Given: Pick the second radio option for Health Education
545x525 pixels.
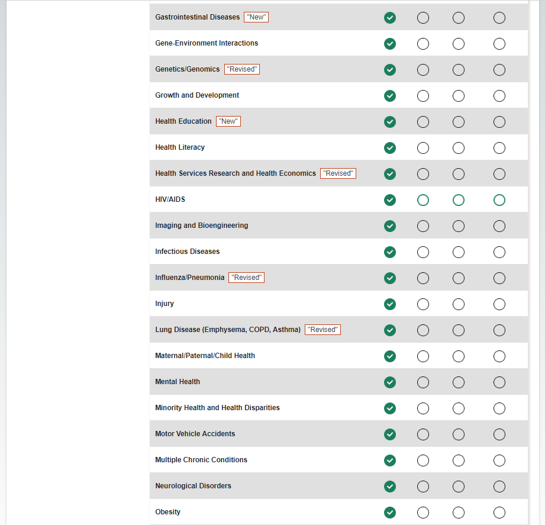Looking at the screenshot, I should pyautogui.click(x=423, y=122).
